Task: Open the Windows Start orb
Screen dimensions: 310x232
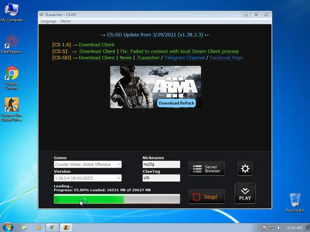Action: pyautogui.click(x=8, y=227)
